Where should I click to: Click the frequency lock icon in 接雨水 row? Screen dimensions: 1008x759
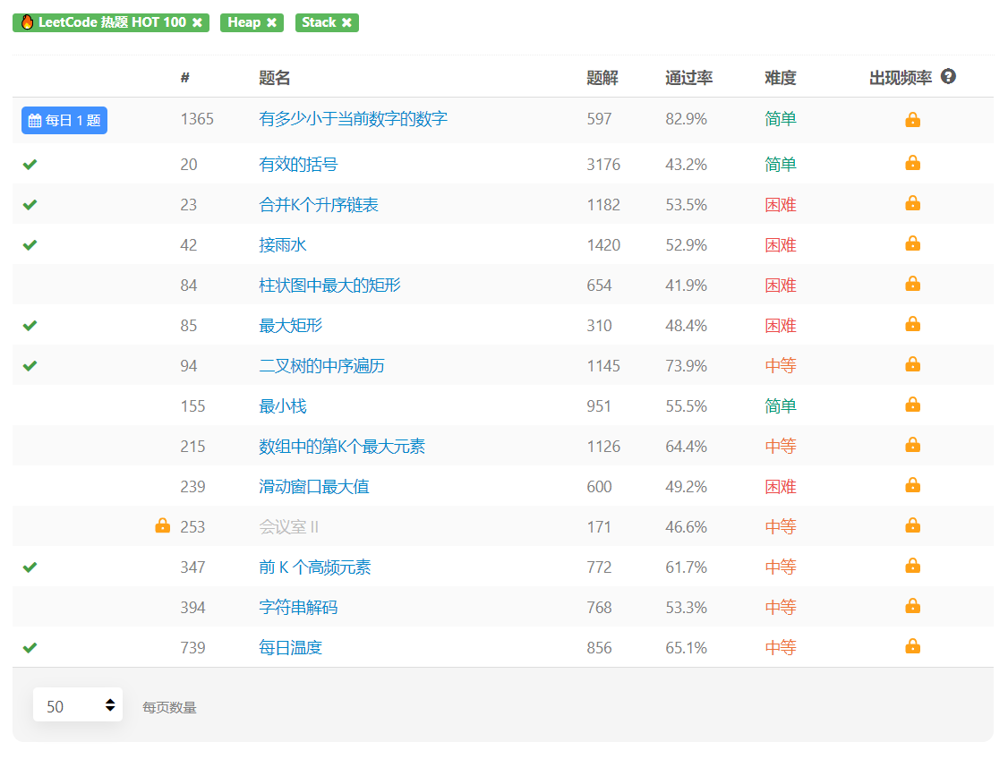tap(912, 243)
